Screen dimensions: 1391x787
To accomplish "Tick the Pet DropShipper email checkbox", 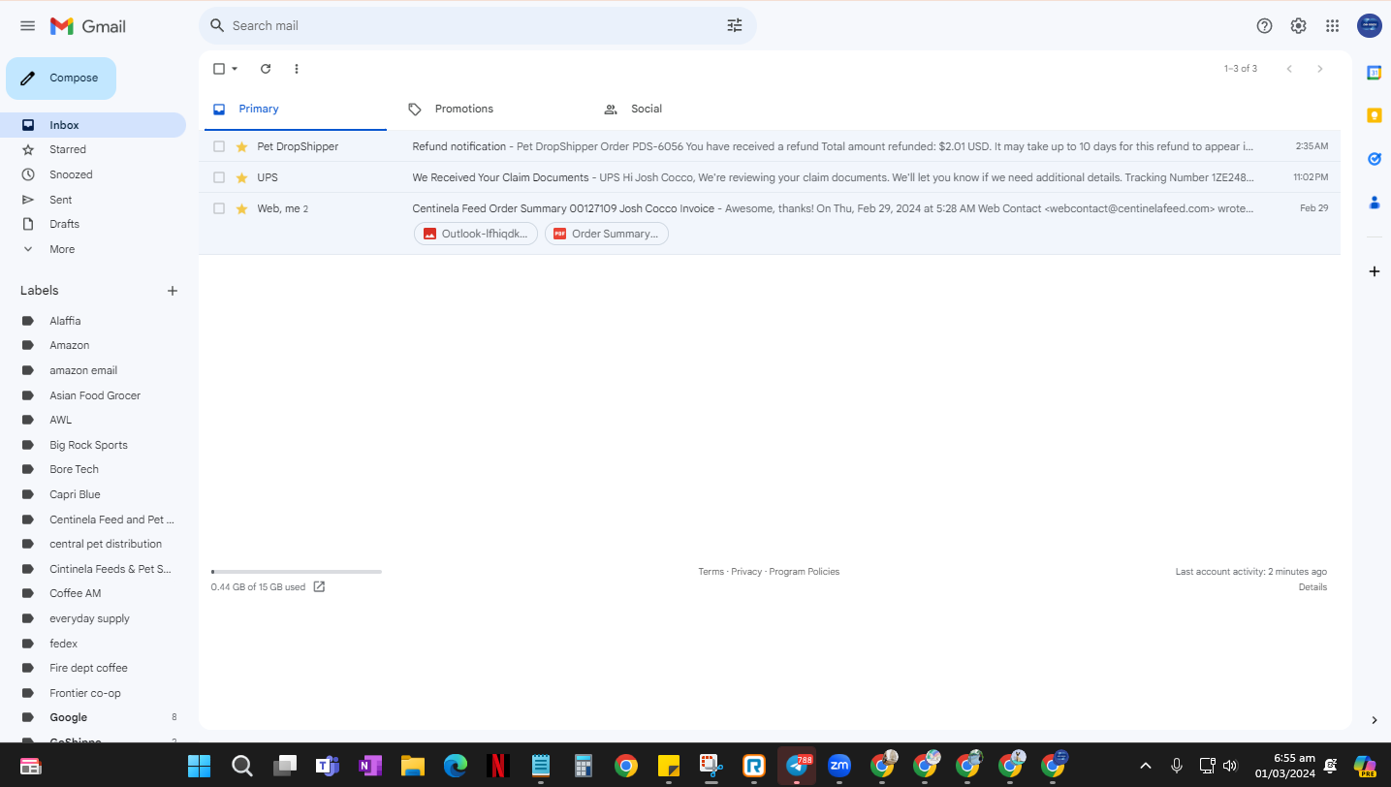I will click(x=219, y=146).
